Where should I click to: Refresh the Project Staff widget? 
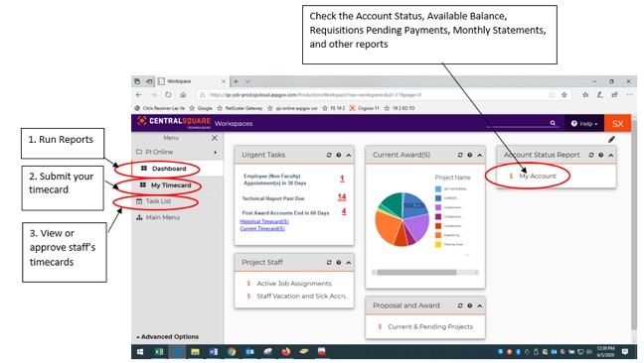[329, 262]
